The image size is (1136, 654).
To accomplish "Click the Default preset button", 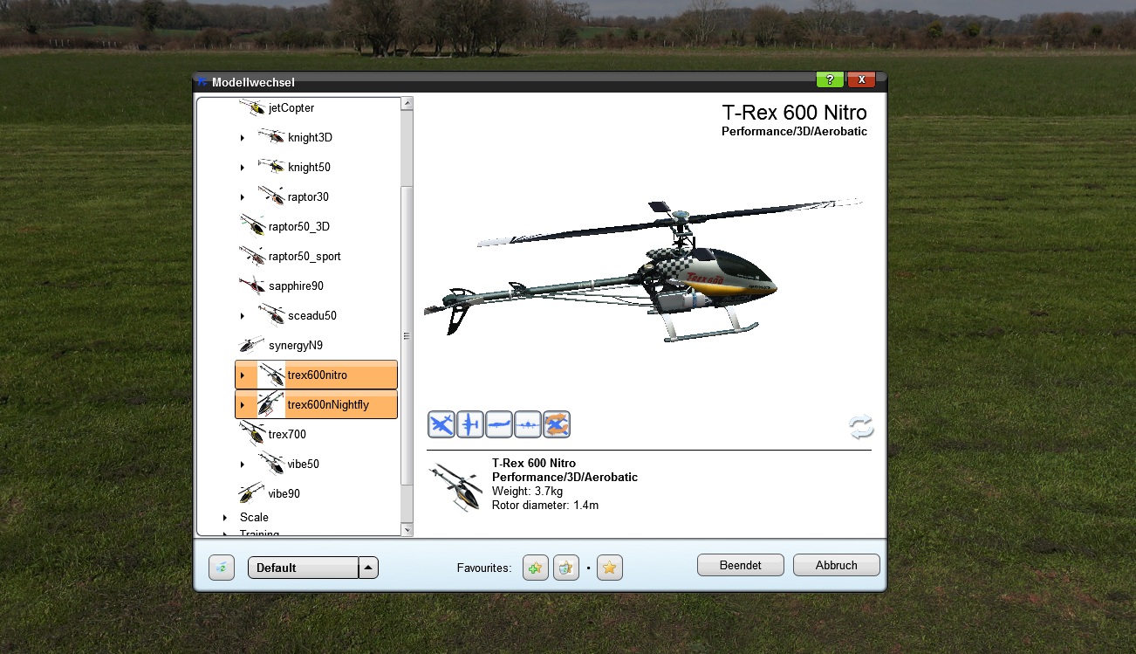I will 303,568.
